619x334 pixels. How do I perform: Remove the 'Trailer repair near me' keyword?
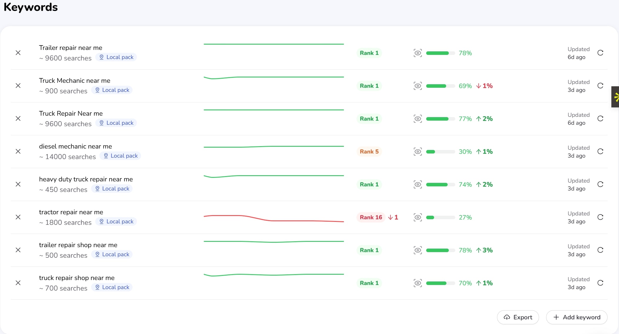tap(18, 53)
